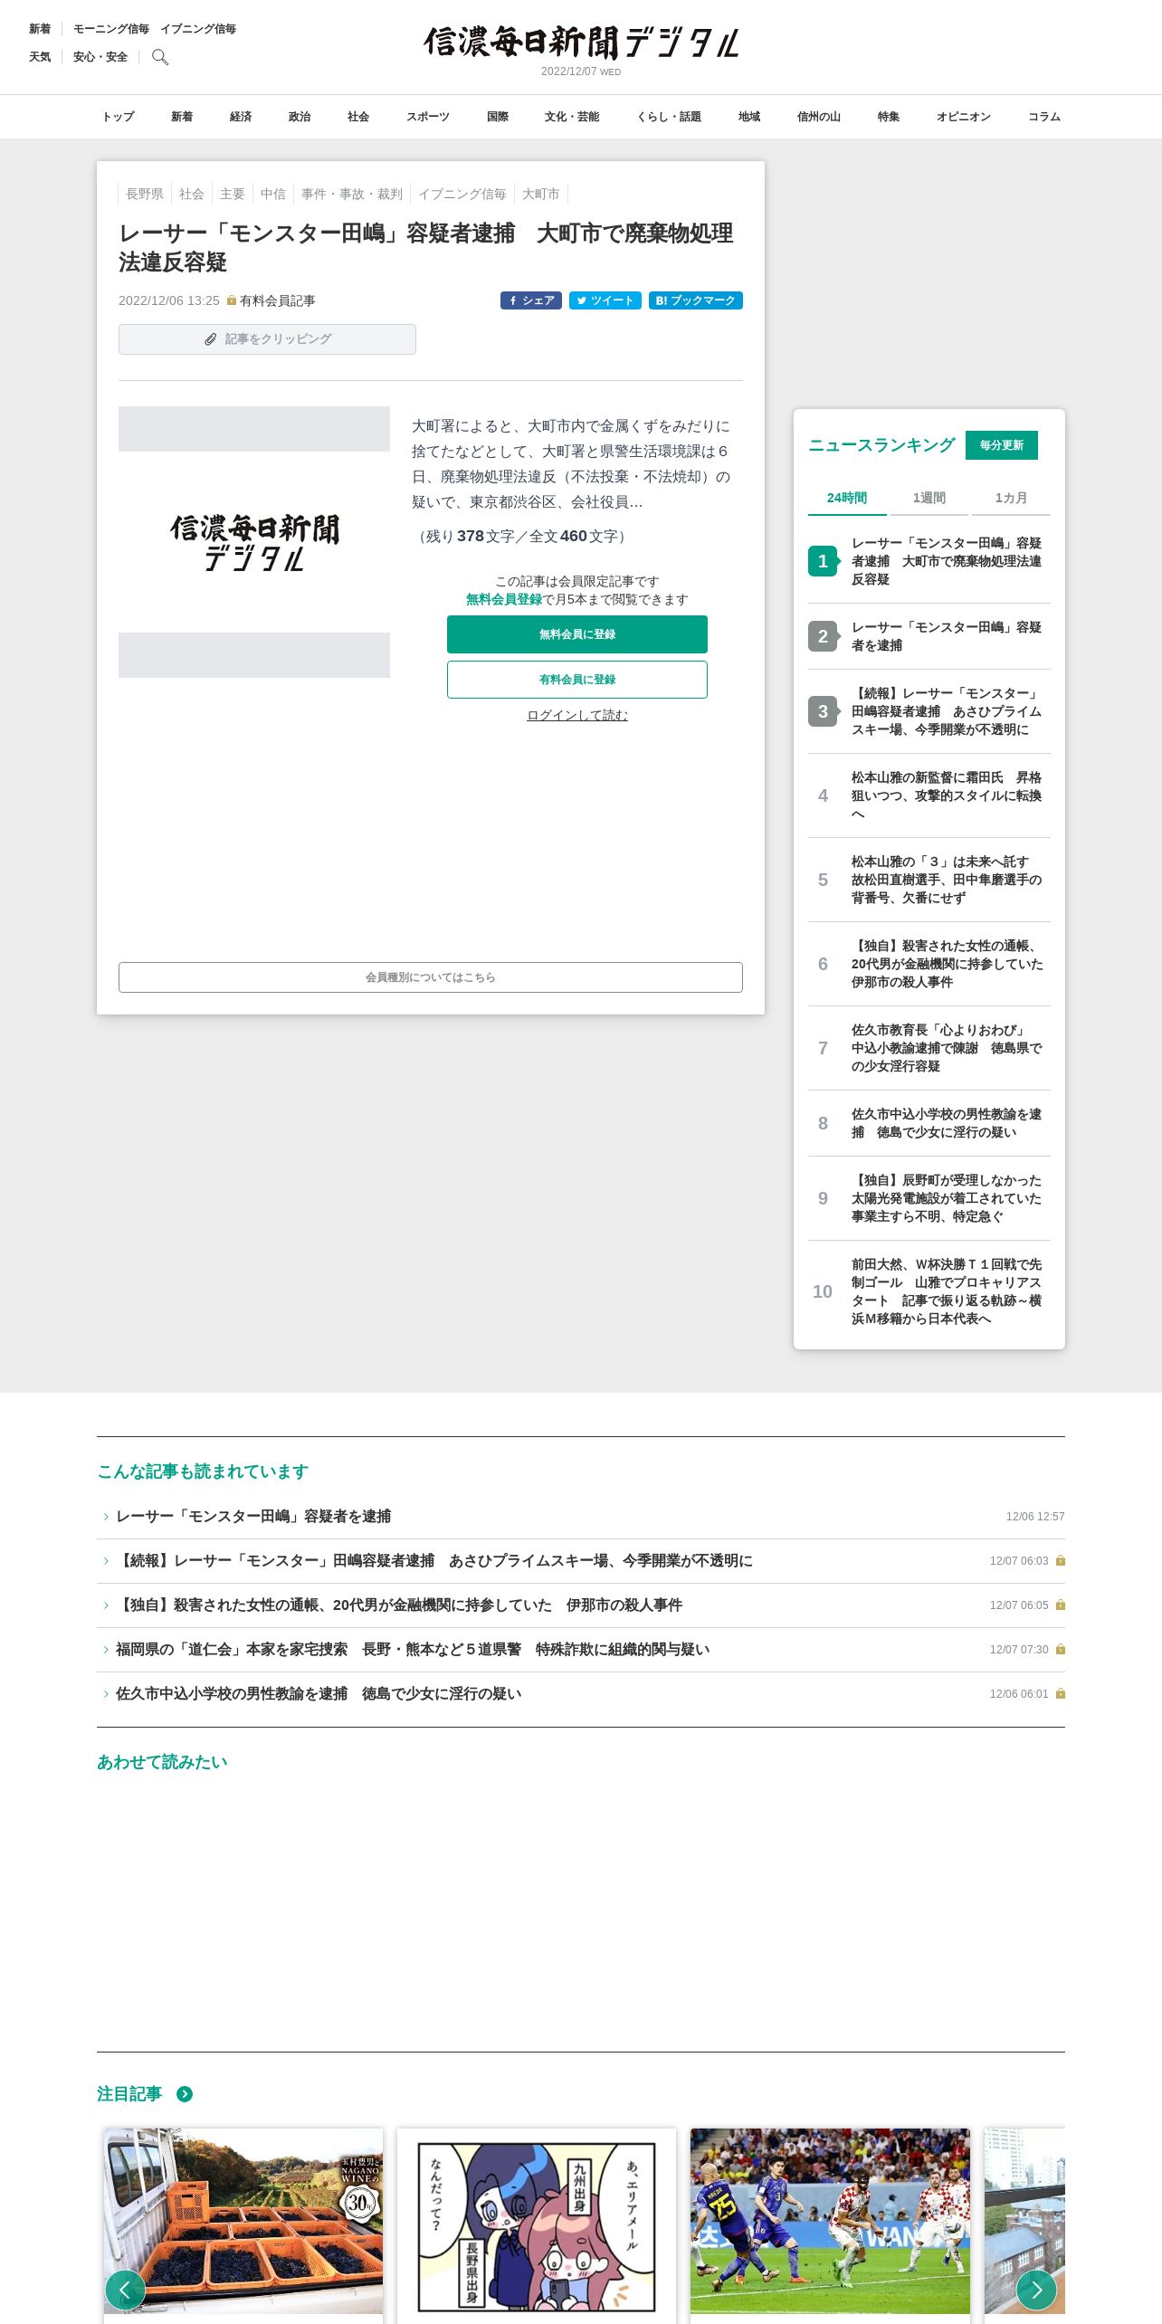Viewport: 1162px width, 2324px height.
Task: Select オピニオン in navigation bar
Action: click(964, 117)
